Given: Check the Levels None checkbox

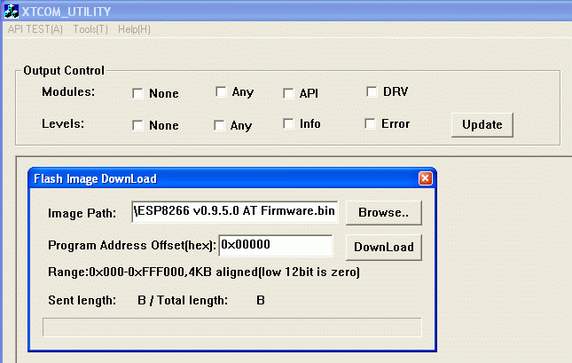Looking at the screenshot, I should (x=137, y=125).
